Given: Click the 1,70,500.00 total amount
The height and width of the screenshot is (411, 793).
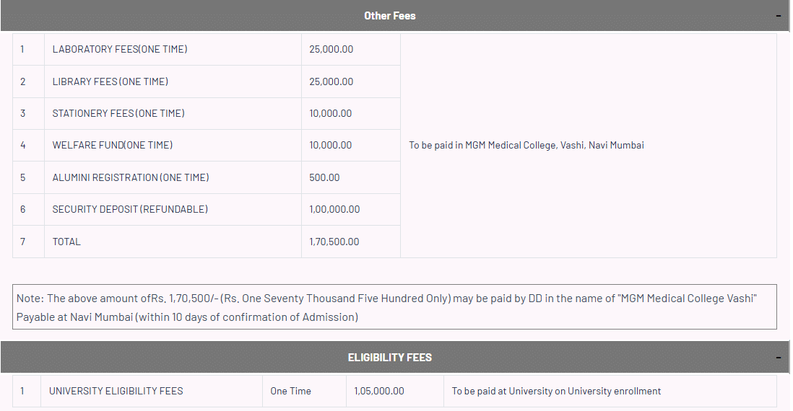Looking at the screenshot, I should [334, 242].
